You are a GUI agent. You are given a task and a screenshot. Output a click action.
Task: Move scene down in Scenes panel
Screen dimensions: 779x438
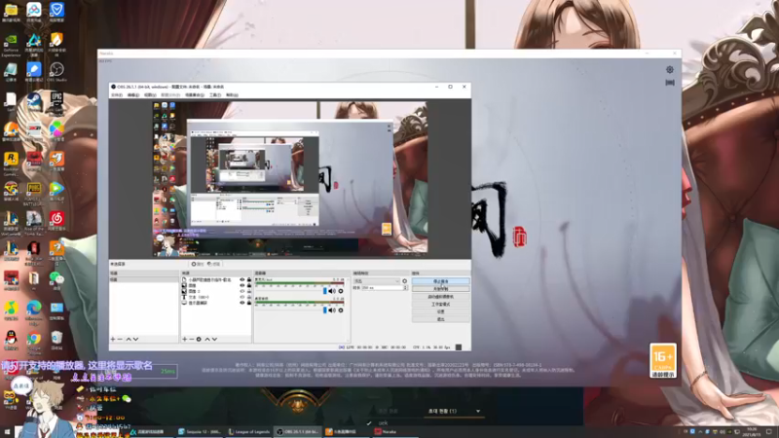pyautogui.click(x=135, y=339)
